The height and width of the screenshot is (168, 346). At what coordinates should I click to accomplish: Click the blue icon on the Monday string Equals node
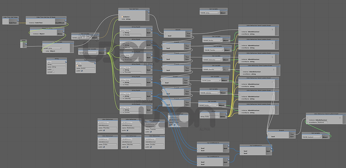pyautogui.click(x=152, y=30)
